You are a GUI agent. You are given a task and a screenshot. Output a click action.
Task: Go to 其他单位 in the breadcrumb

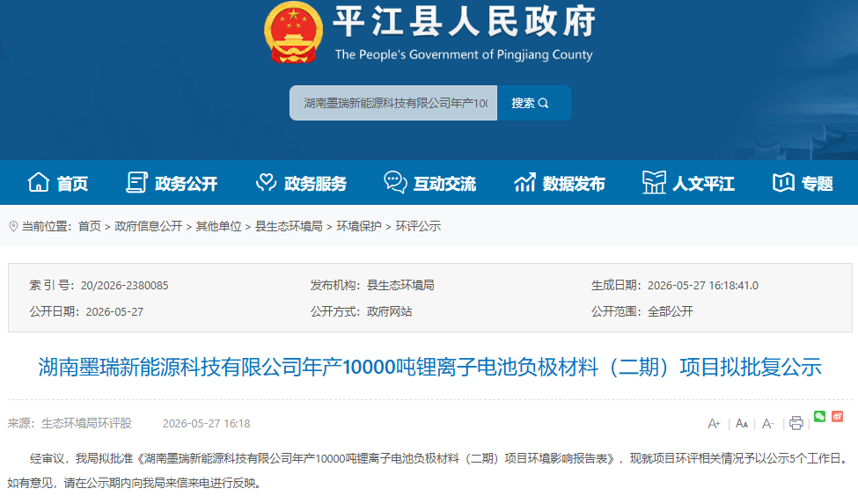coord(219,226)
